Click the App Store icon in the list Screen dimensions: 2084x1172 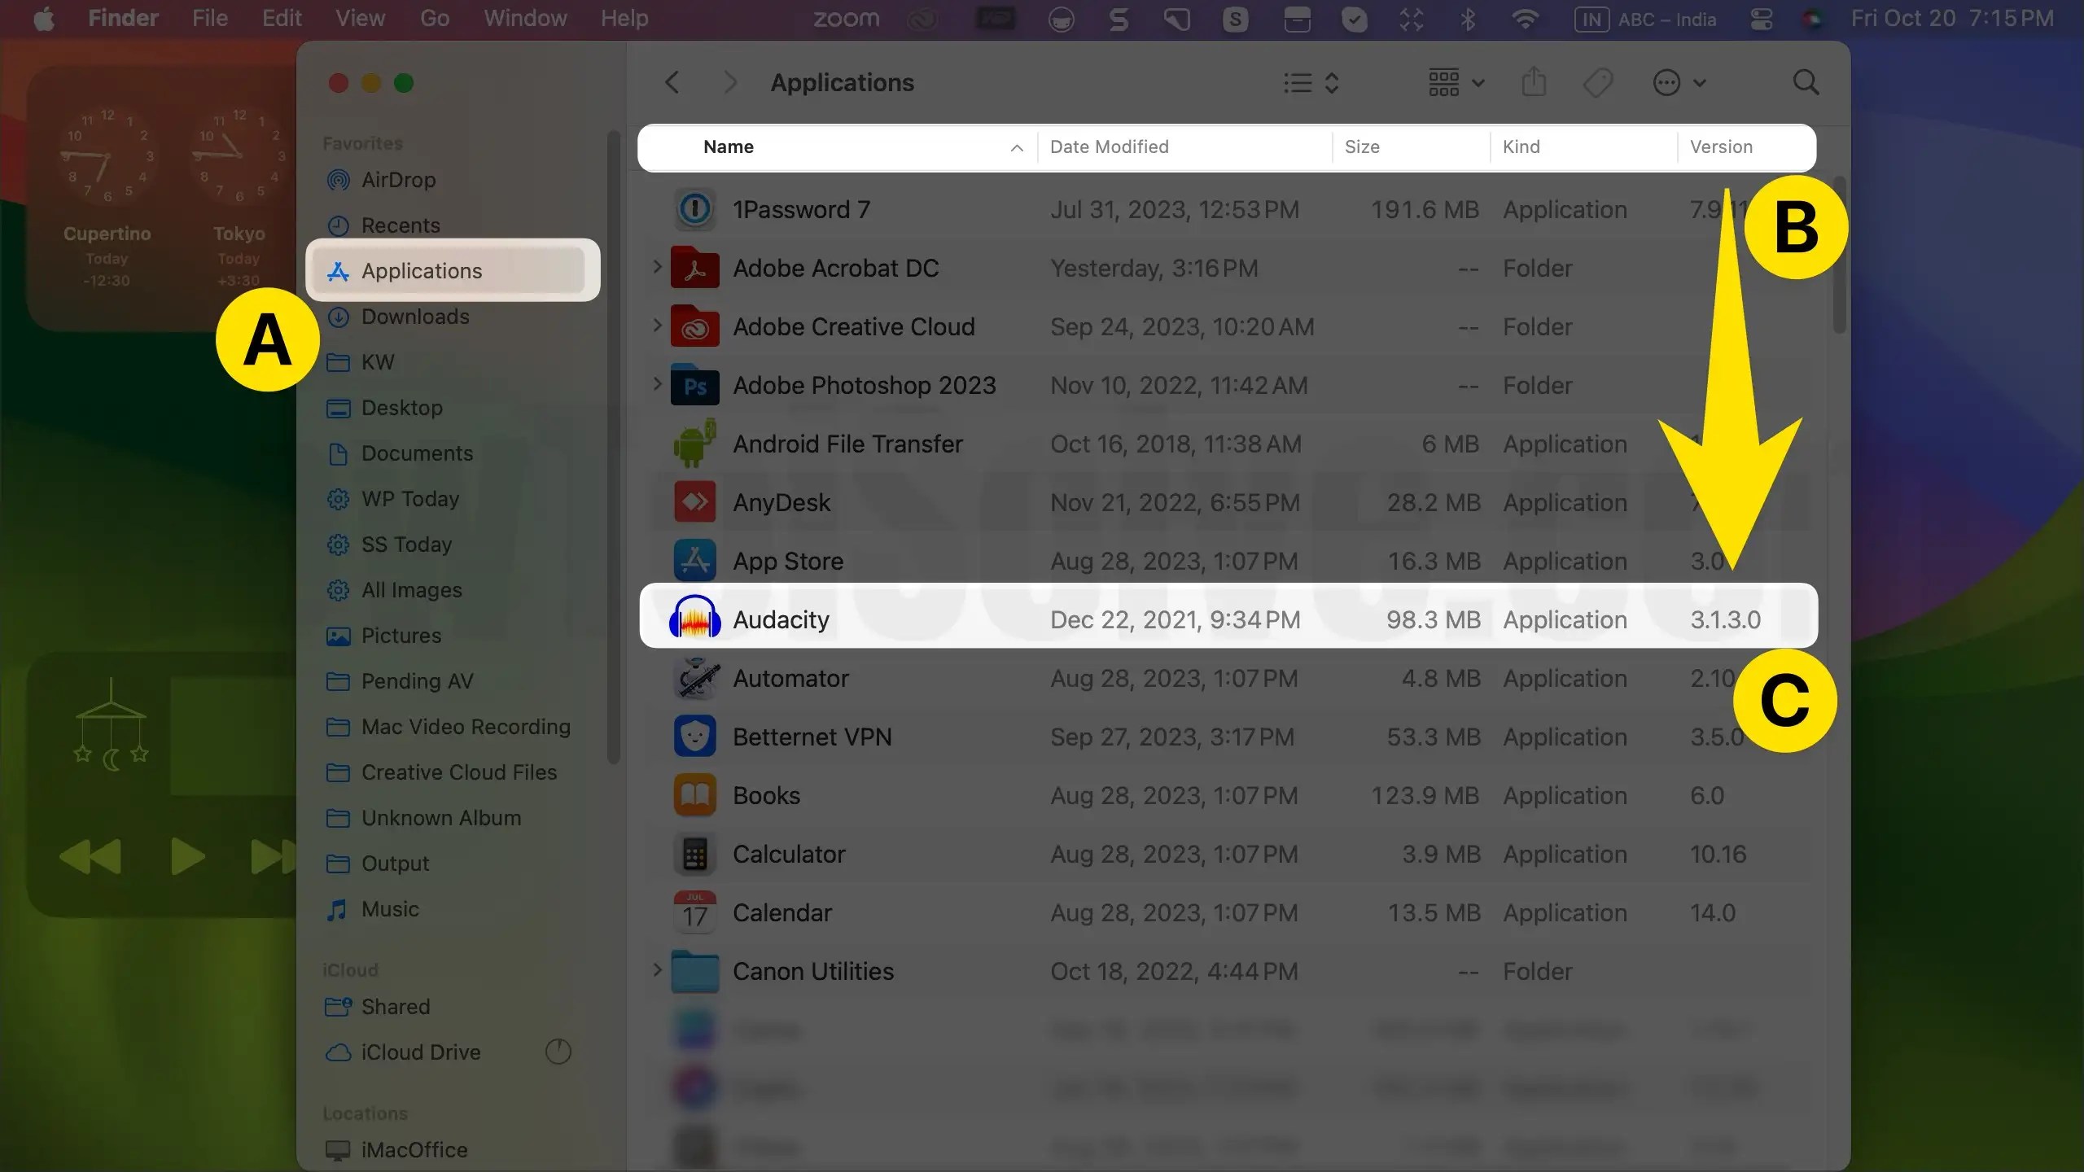coord(694,560)
